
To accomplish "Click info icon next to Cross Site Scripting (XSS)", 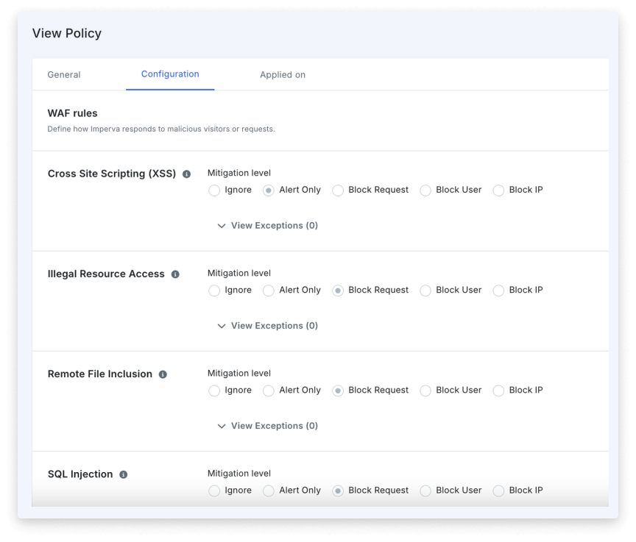I will 186,174.
